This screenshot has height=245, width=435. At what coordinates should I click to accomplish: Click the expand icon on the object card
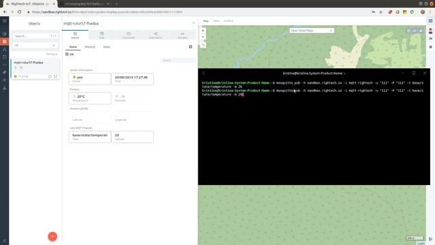tap(55, 76)
